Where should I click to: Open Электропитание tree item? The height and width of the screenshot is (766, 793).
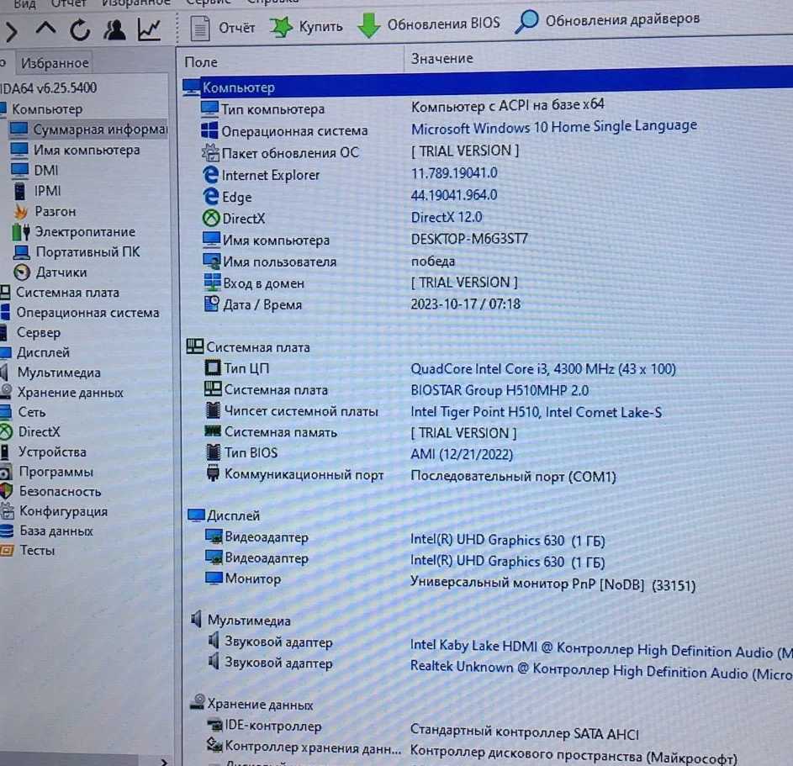tap(74, 231)
